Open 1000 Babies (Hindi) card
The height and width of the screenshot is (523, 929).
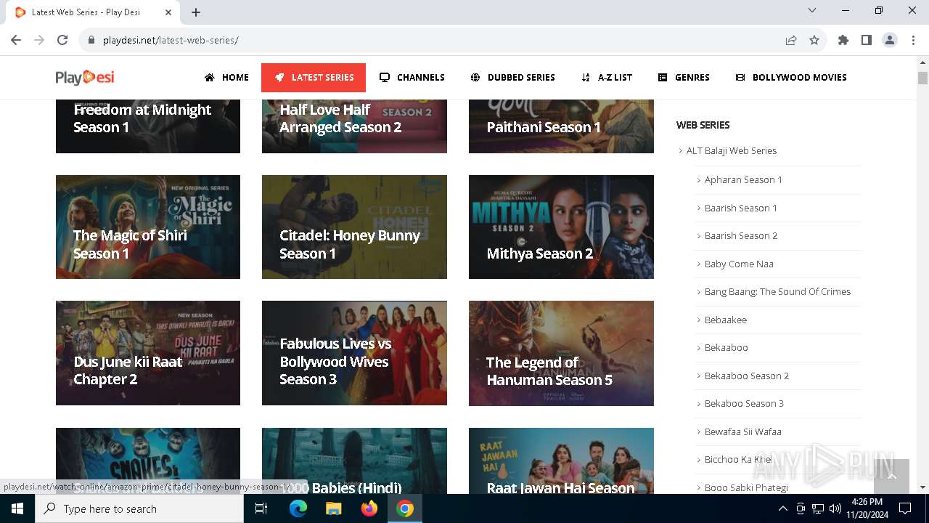tap(354, 461)
